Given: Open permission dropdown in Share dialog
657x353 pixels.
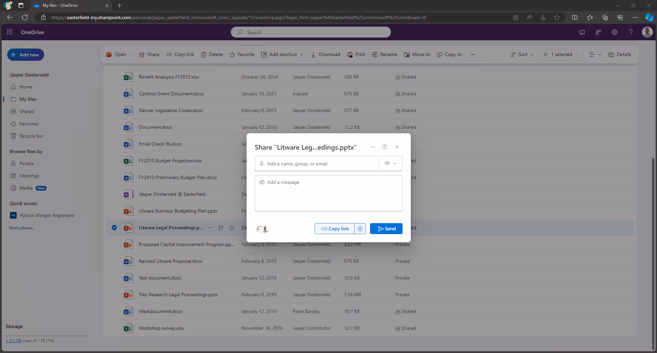Looking at the screenshot, I should point(391,163).
